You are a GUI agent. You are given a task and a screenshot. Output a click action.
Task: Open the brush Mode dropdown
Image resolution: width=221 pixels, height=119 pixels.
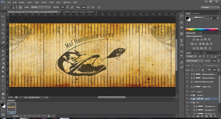click(x=40, y=7)
